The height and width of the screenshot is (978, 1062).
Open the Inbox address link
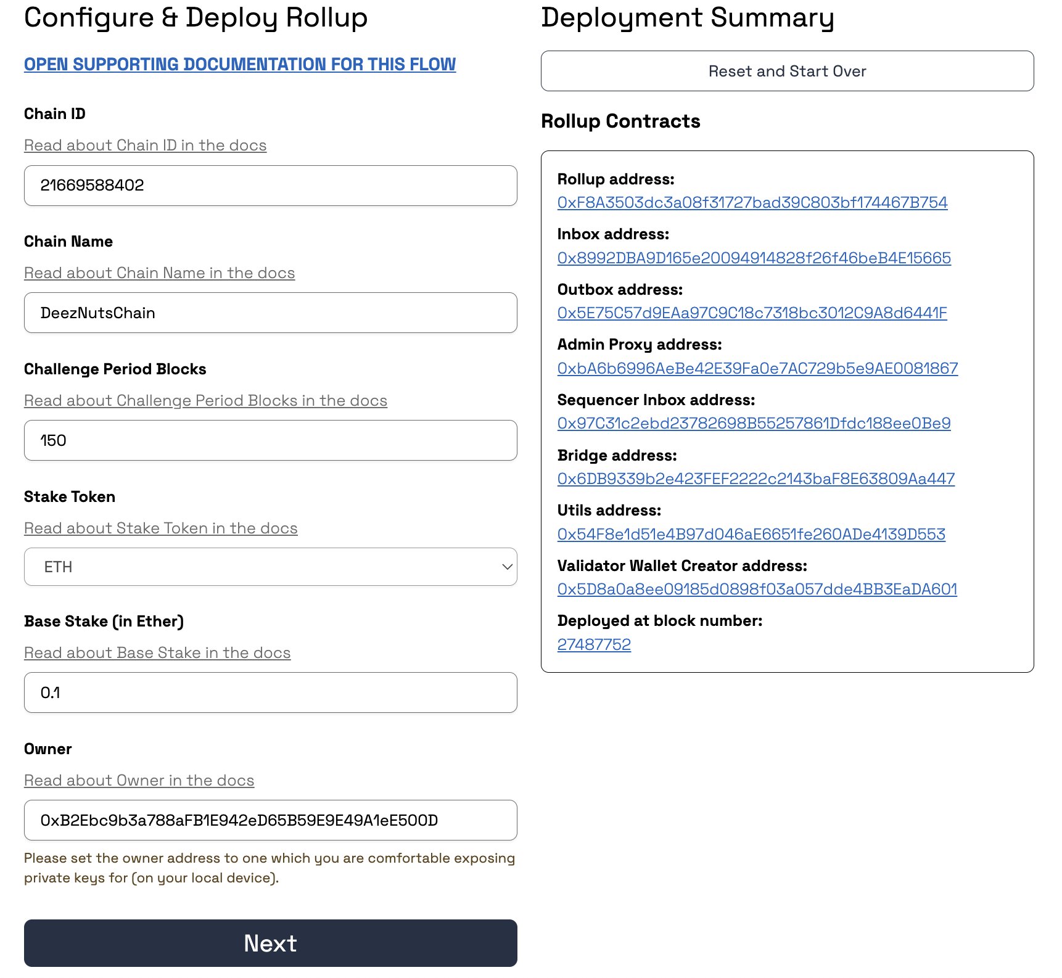[x=754, y=258]
